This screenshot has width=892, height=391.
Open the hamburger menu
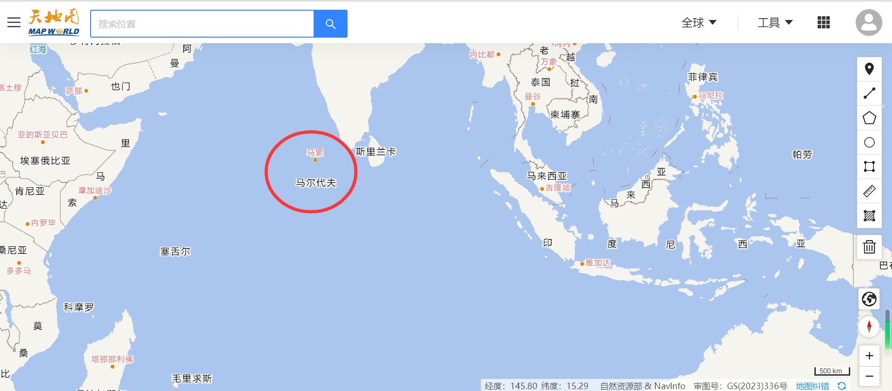[x=14, y=22]
